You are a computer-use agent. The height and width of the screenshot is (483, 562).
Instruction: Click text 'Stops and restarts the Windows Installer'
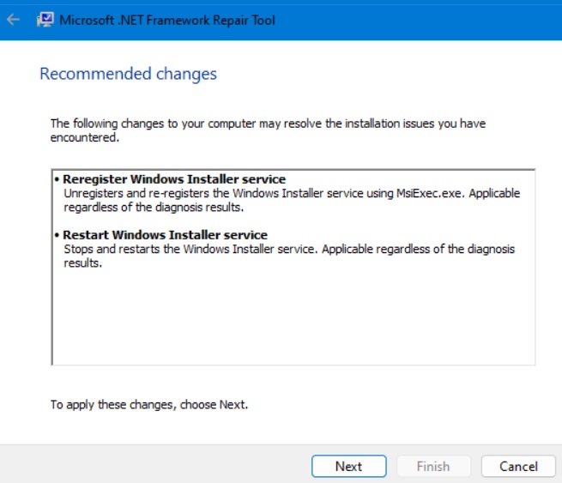click(169, 249)
